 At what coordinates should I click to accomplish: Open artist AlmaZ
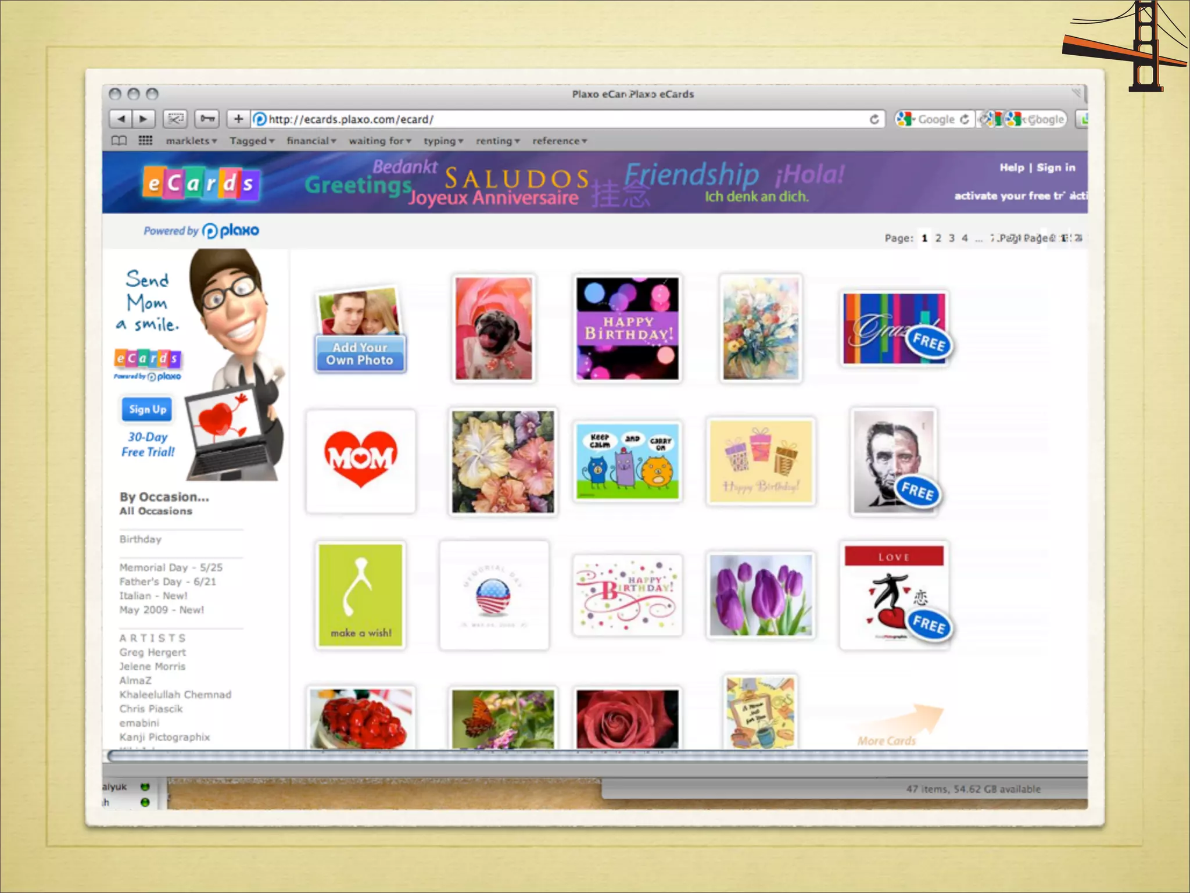135,680
